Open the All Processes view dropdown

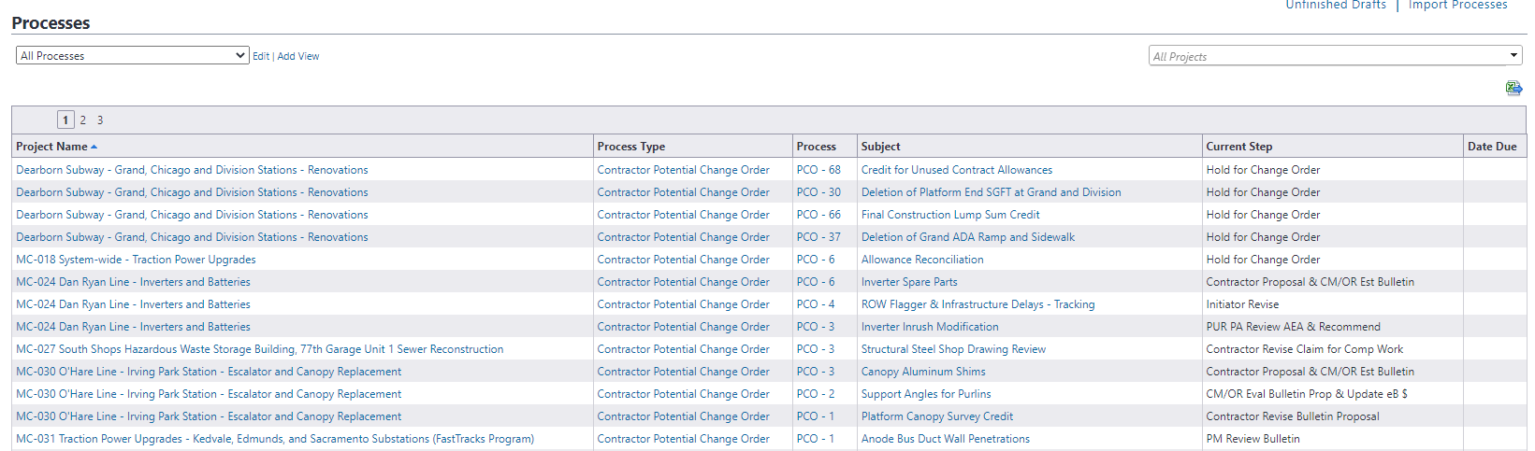(132, 56)
